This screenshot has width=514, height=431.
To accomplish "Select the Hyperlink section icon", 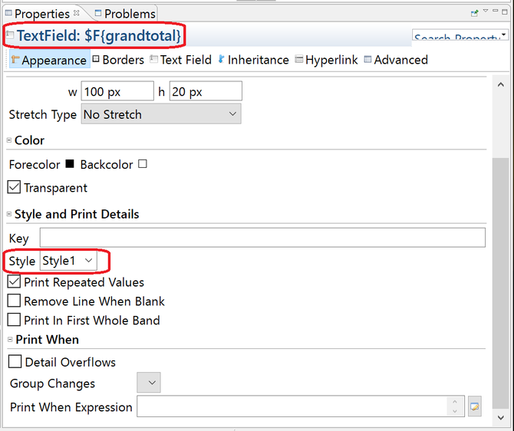I will coord(298,59).
